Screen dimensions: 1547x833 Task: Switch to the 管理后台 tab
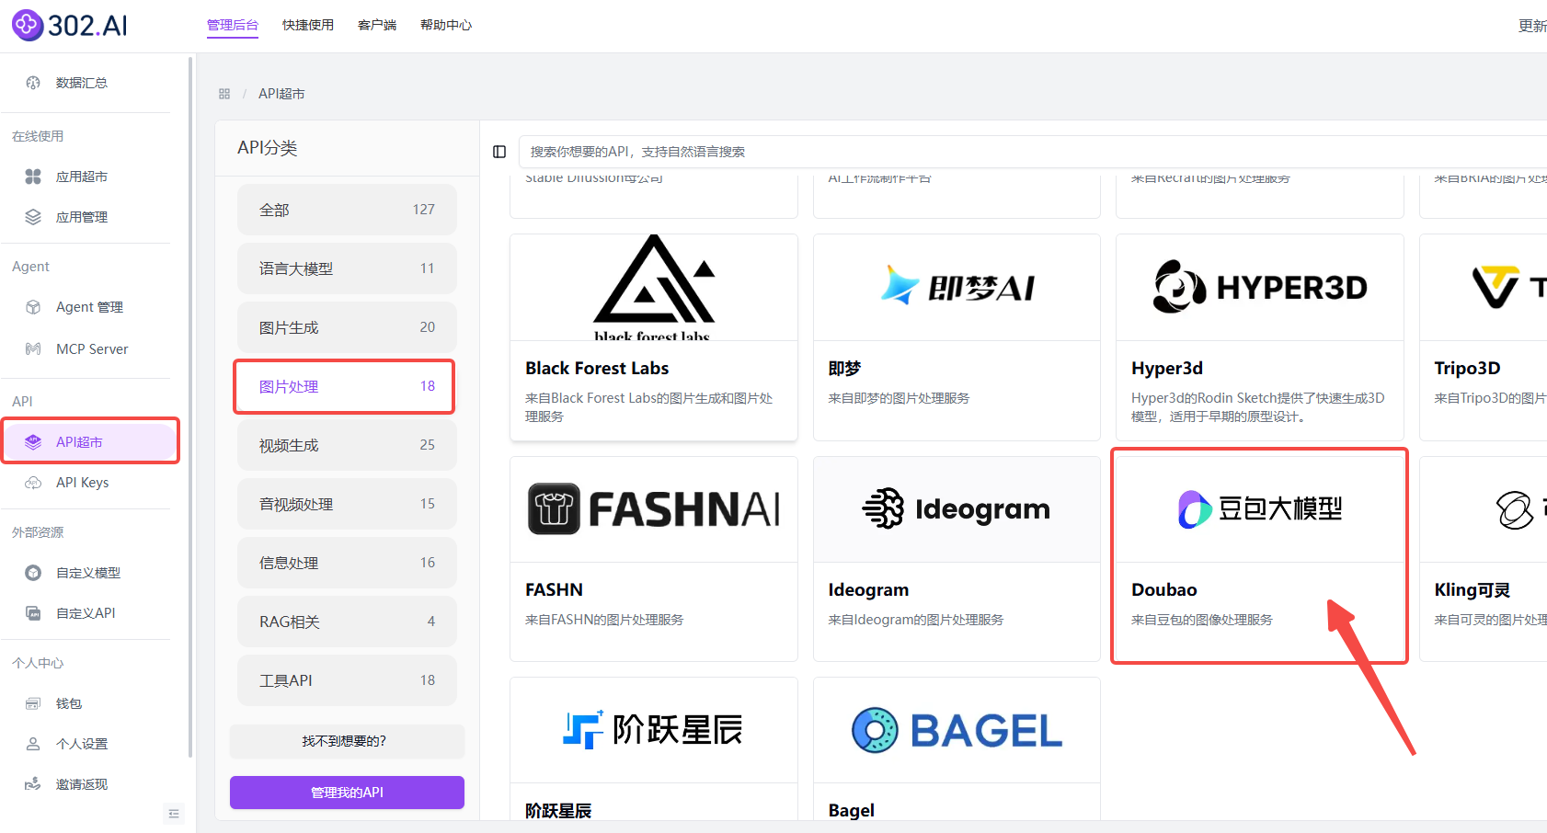[x=233, y=25]
